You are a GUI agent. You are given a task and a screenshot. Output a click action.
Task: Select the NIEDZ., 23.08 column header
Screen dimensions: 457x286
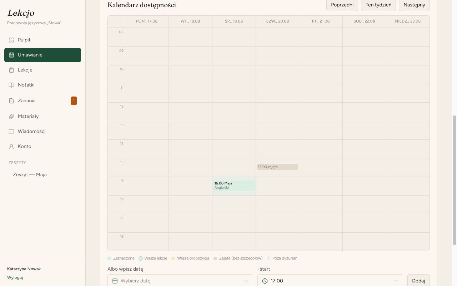point(408,21)
